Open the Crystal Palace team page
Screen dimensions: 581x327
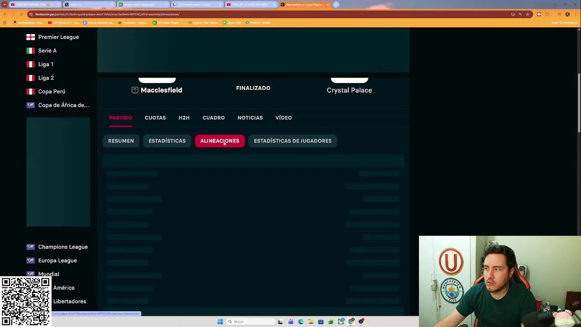tap(349, 90)
